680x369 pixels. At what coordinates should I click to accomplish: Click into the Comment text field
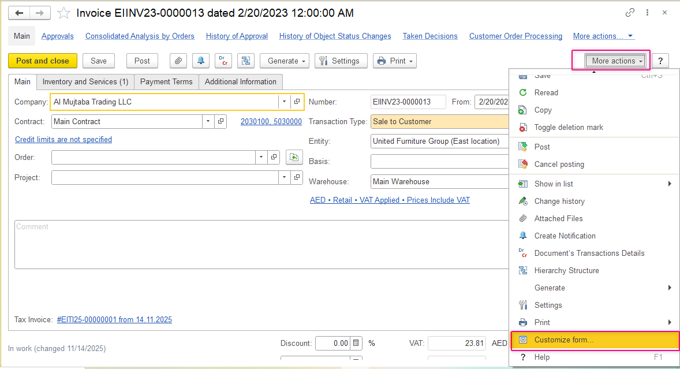(x=261, y=244)
